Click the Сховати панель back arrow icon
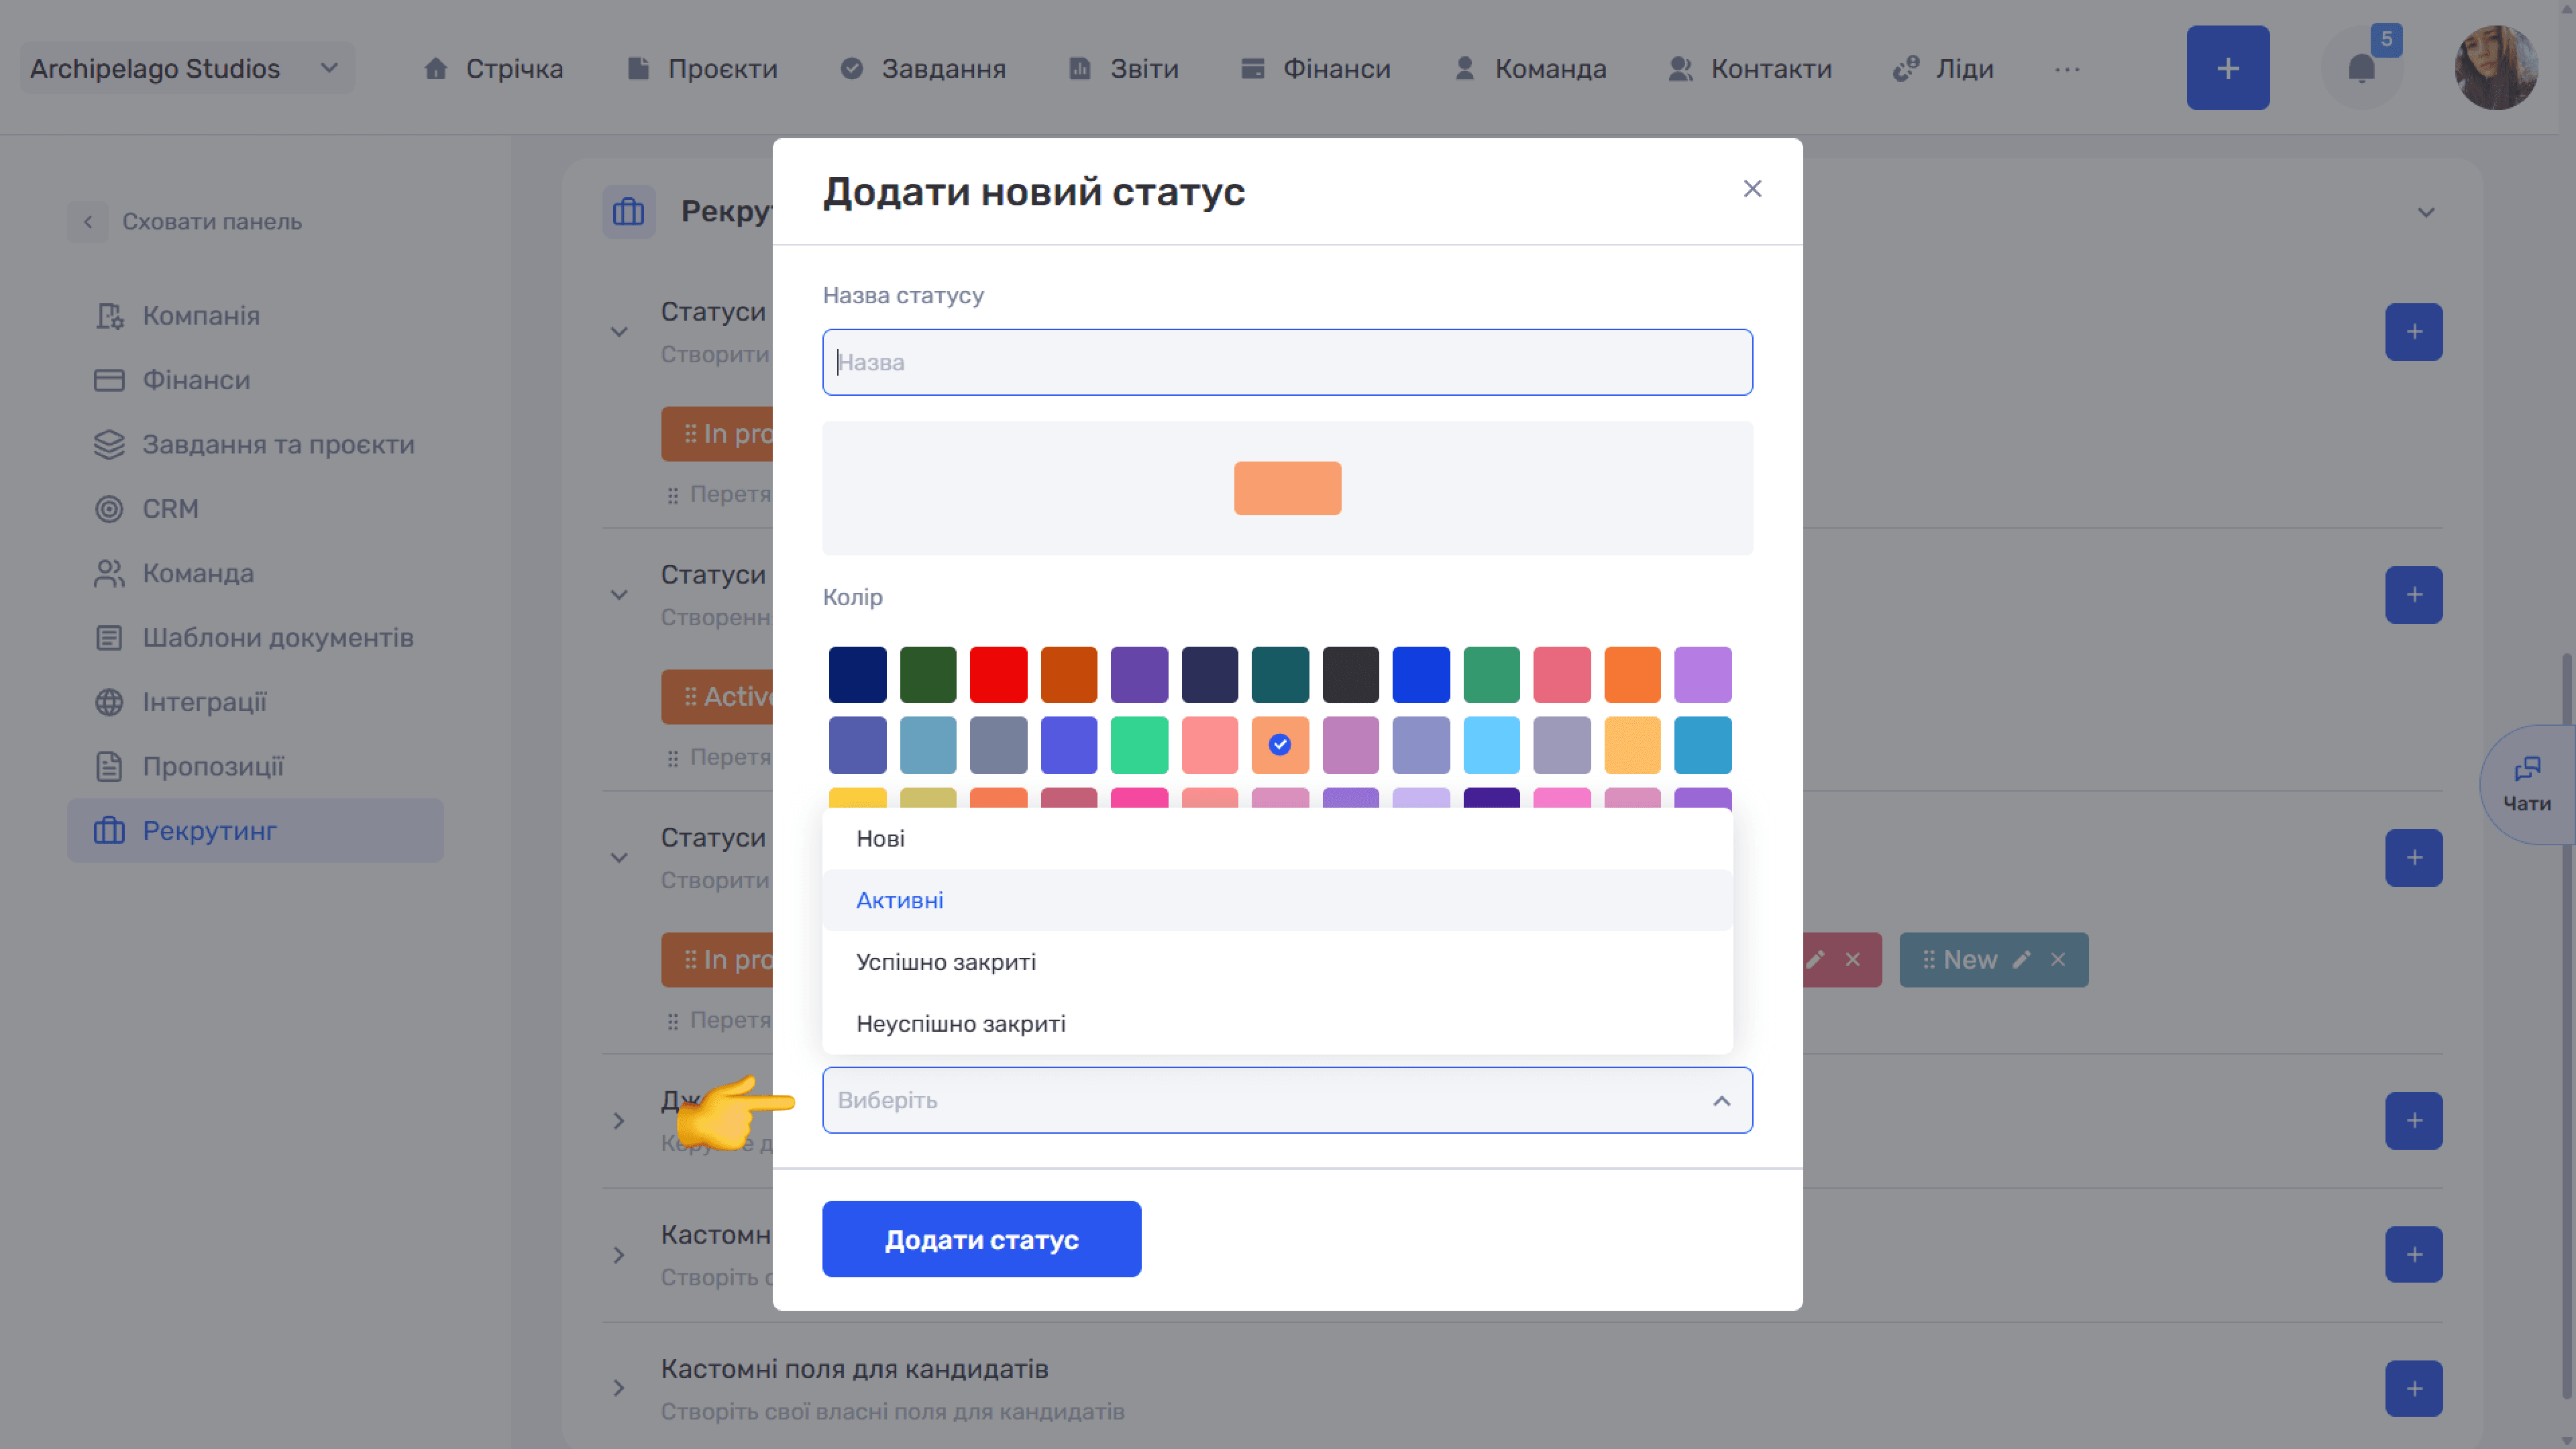 tap(88, 222)
